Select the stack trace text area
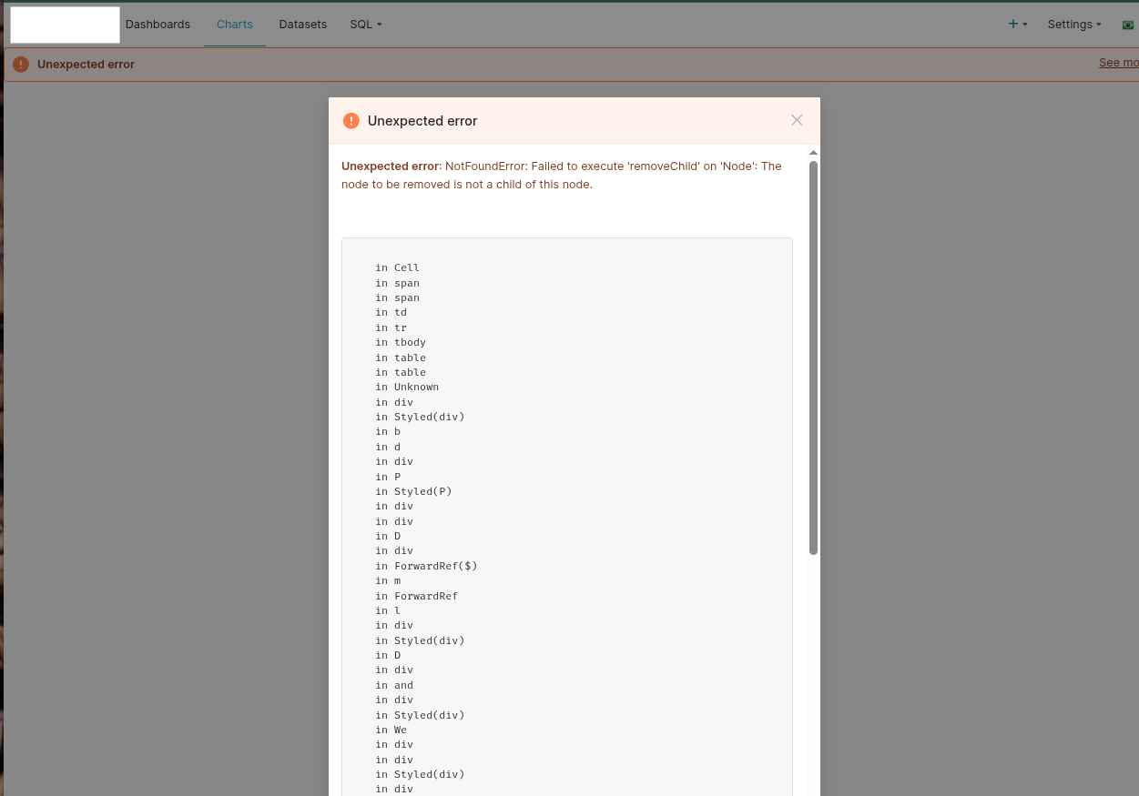Viewport: 1139px width, 796px height. tap(566, 509)
